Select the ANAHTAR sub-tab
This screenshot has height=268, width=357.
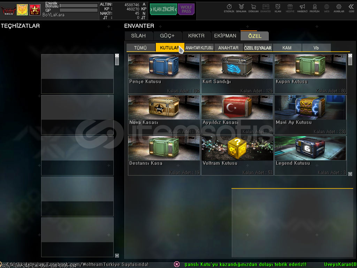[x=228, y=47]
